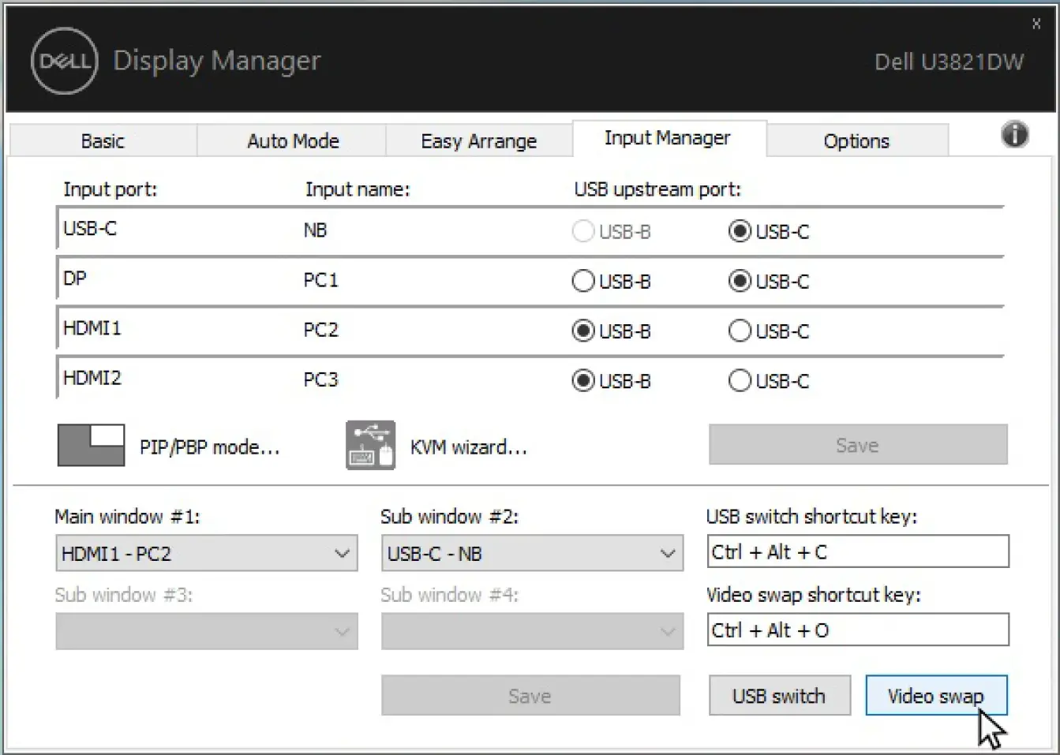The image size is (1060, 755).
Task: Switch to the Easy Arrange tab
Action: (x=478, y=140)
